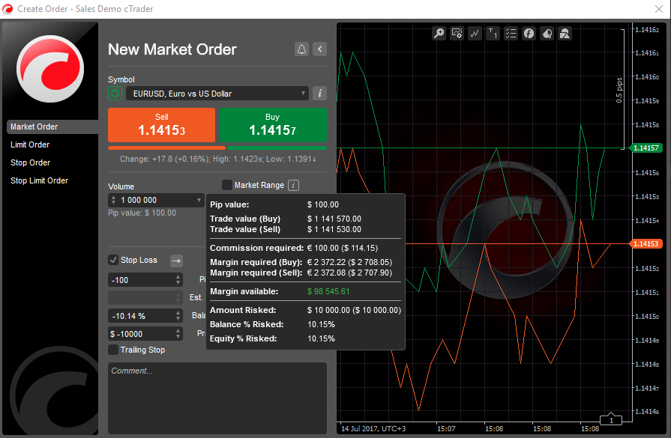Screen dimensions: 671x438
Task: Click the orange sell sentiment bar
Action: 167,147
